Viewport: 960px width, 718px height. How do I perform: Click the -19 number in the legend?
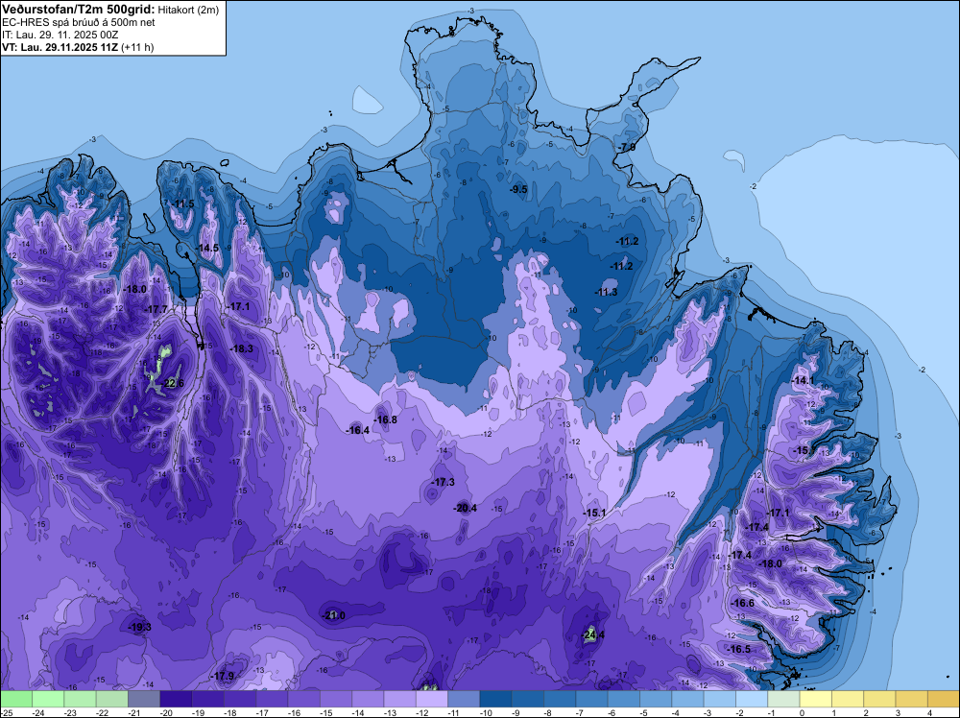pyautogui.click(x=199, y=712)
